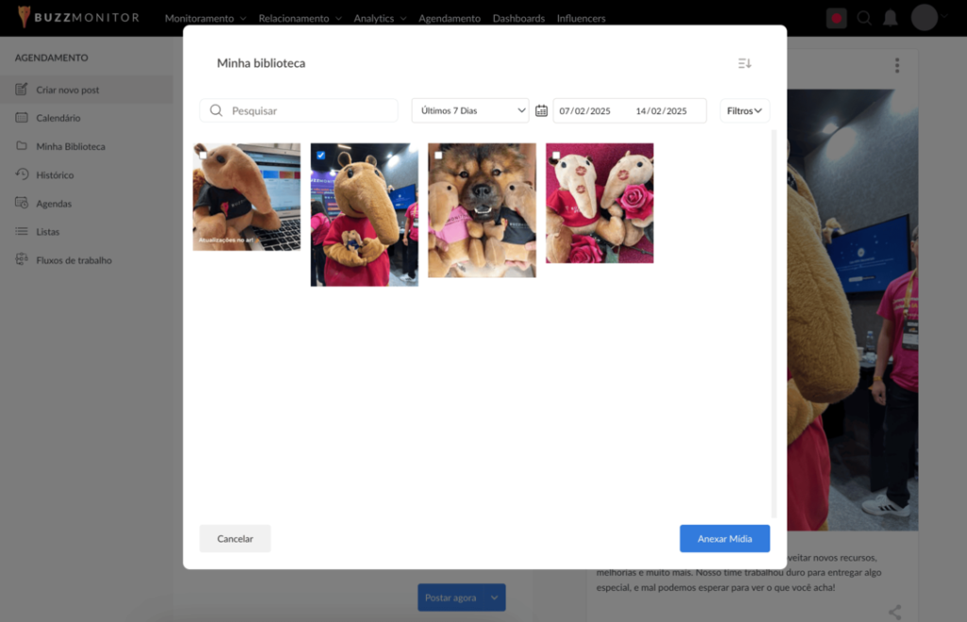Open the Filtros dropdown
Image resolution: width=967 pixels, height=622 pixels.
744,110
